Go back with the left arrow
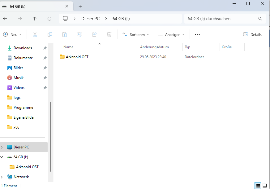The height and width of the screenshot is (189, 270). click(x=5, y=19)
